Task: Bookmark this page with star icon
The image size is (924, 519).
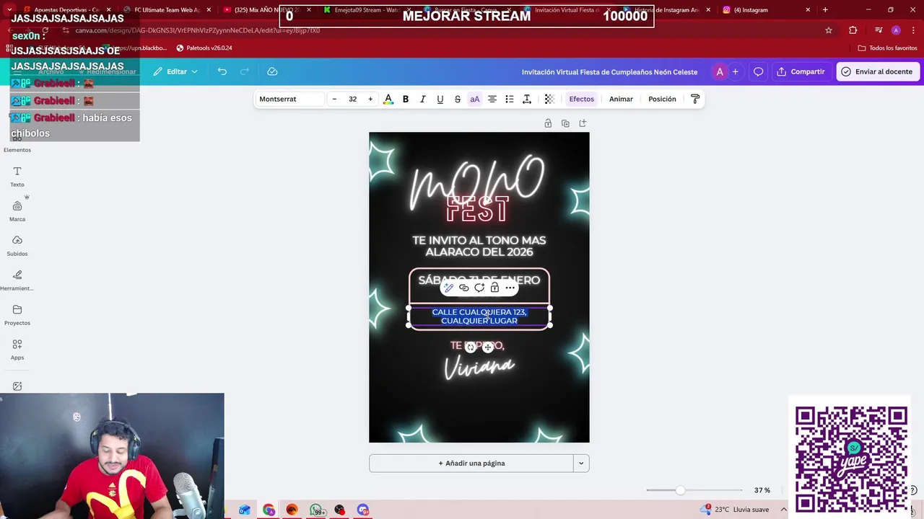Action: [829, 30]
